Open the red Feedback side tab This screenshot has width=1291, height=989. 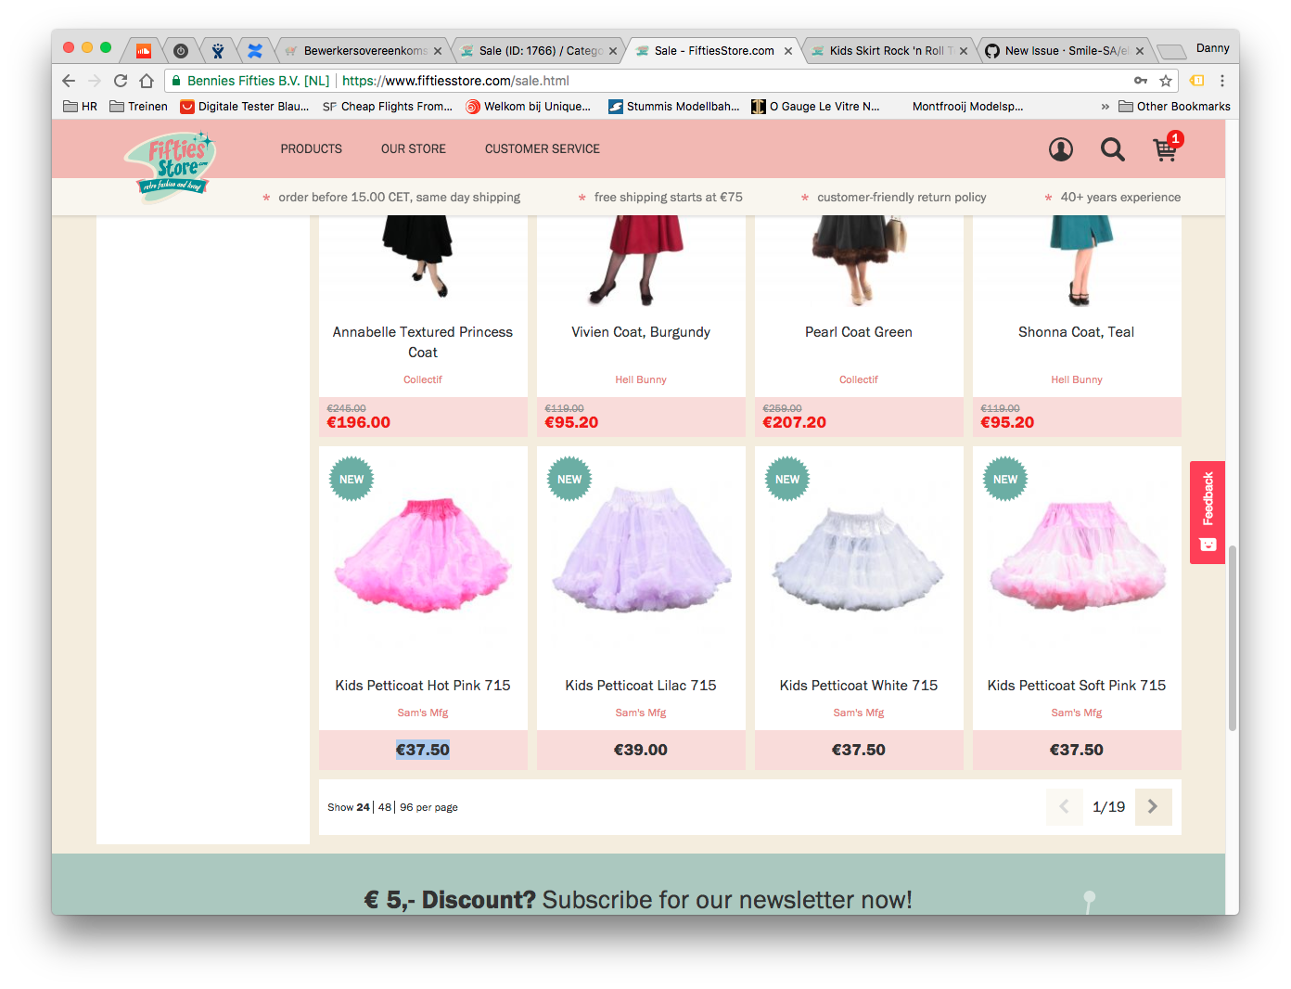(1208, 512)
